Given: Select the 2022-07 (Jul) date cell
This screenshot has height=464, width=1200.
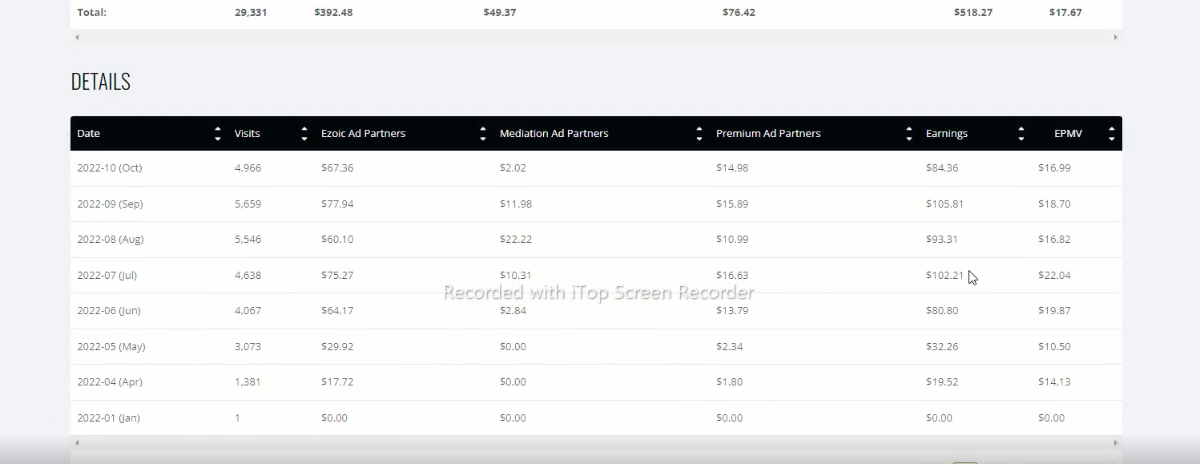Looking at the screenshot, I should click(107, 276).
